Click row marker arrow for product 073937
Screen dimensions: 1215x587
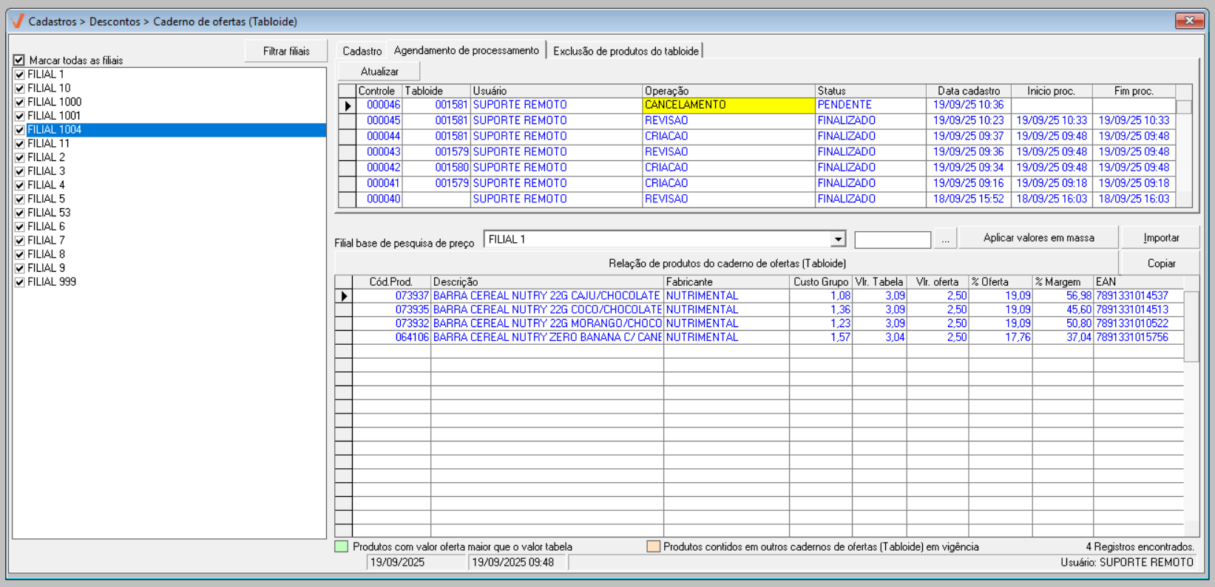pos(344,296)
